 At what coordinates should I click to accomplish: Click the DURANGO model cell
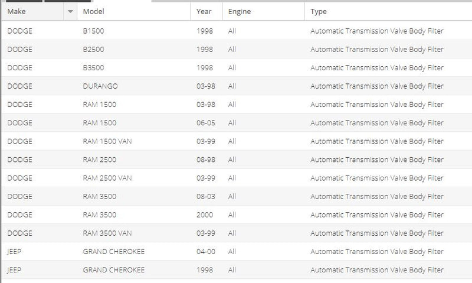(100, 86)
